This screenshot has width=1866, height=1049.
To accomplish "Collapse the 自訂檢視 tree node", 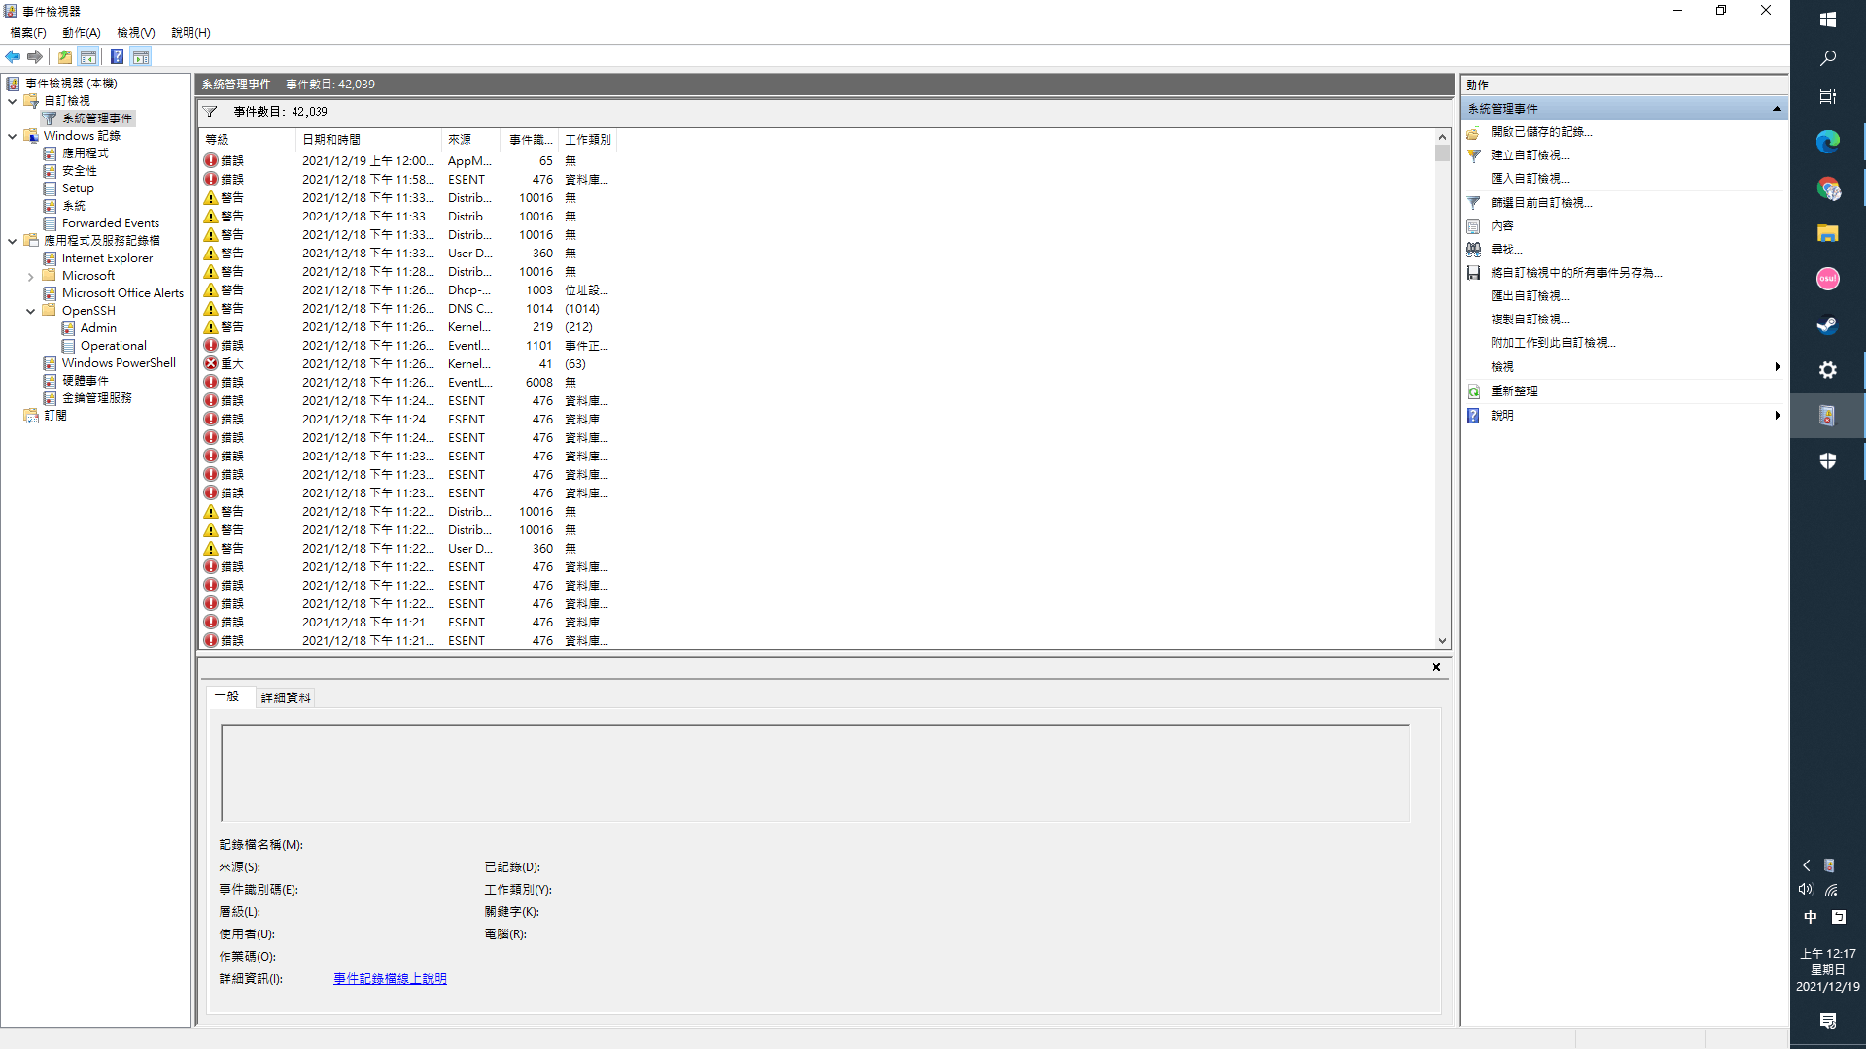I will pyautogui.click(x=12, y=101).
